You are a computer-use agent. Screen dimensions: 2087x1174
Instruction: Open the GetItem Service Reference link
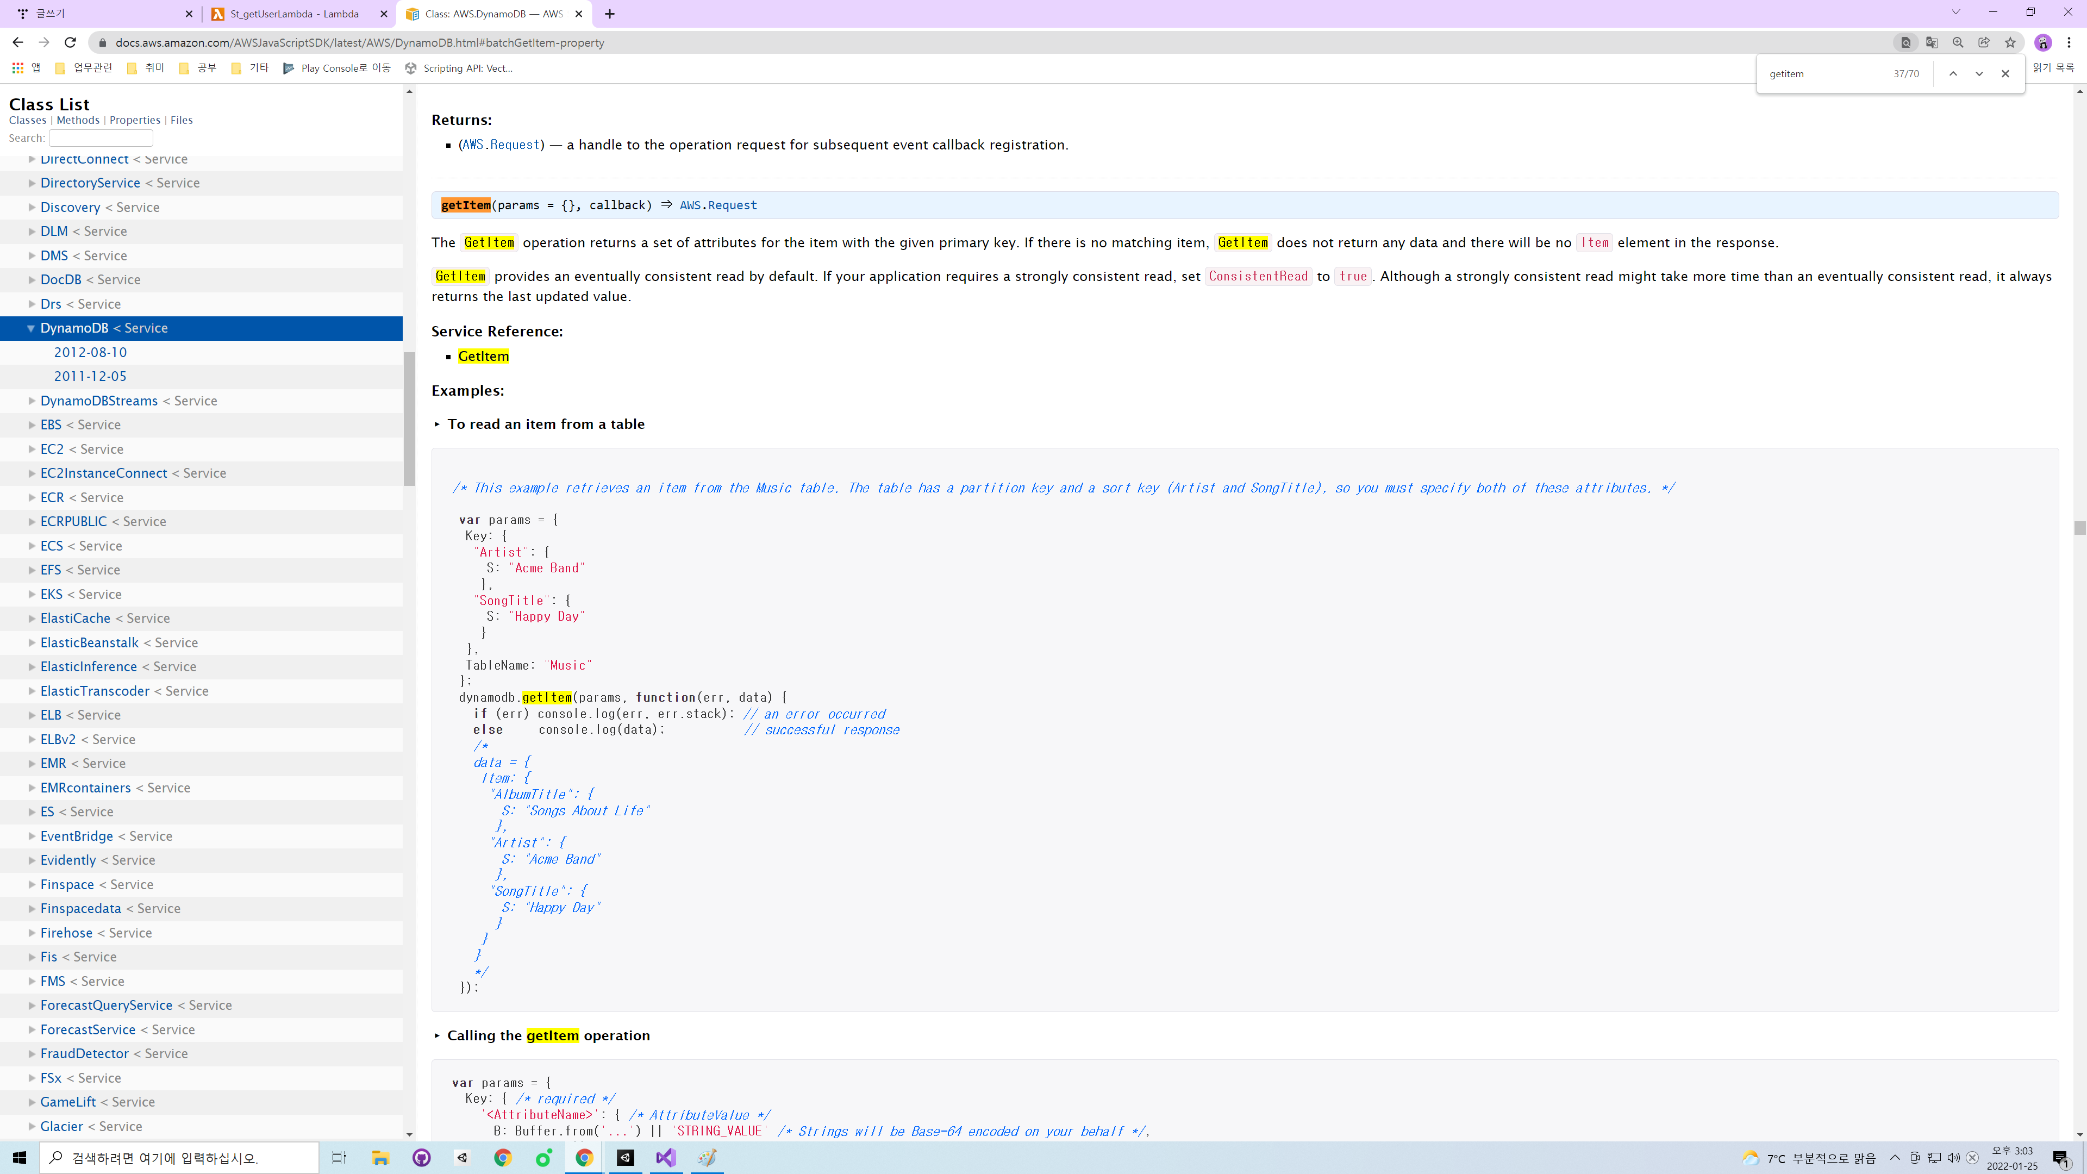click(484, 357)
